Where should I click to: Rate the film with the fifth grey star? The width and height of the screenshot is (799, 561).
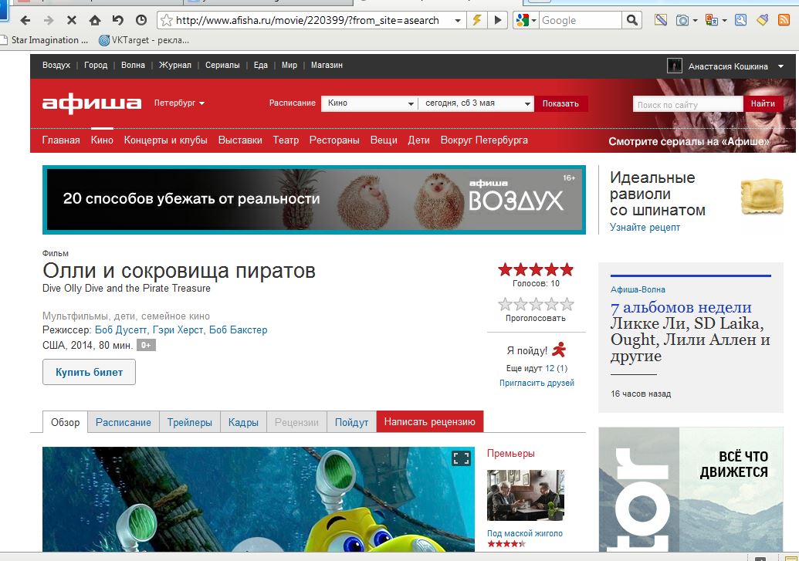click(x=567, y=305)
